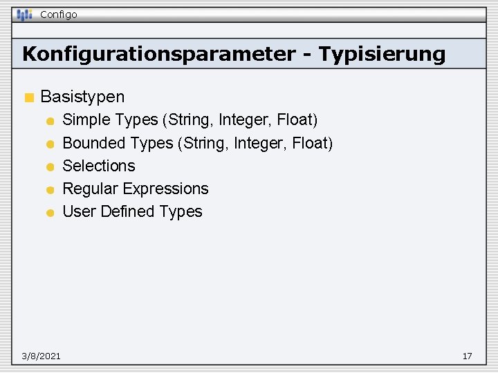The height and width of the screenshot is (373, 498).
Task: Click the words Bounded Types
Action: [x=118, y=143]
